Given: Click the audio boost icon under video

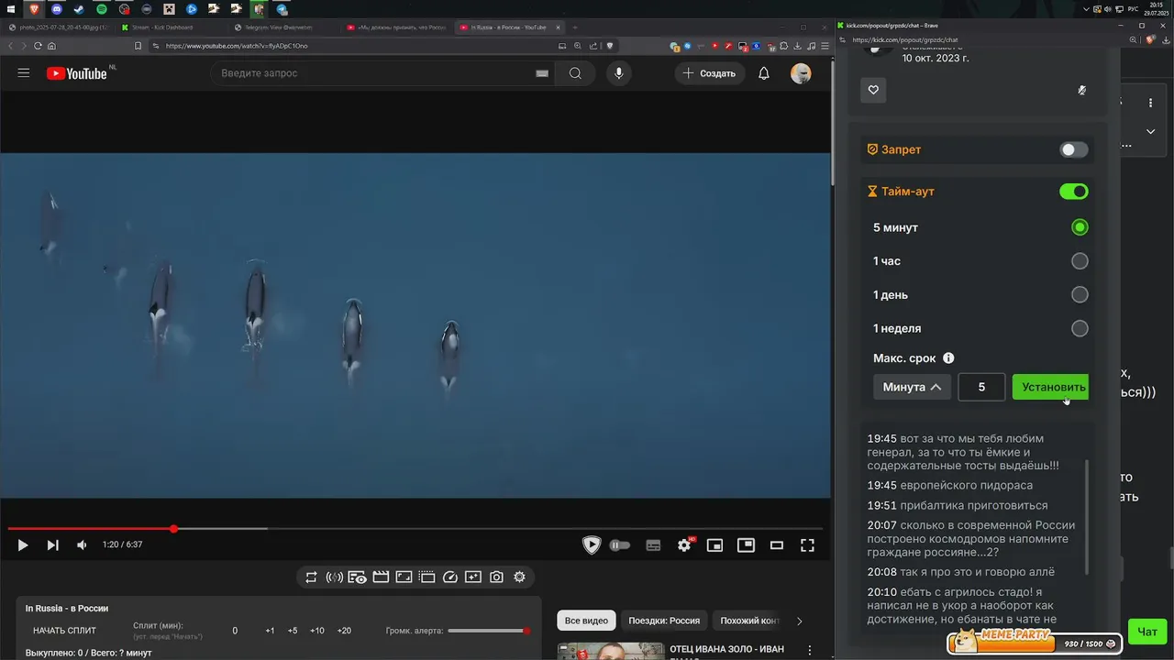Looking at the screenshot, I should point(334,577).
